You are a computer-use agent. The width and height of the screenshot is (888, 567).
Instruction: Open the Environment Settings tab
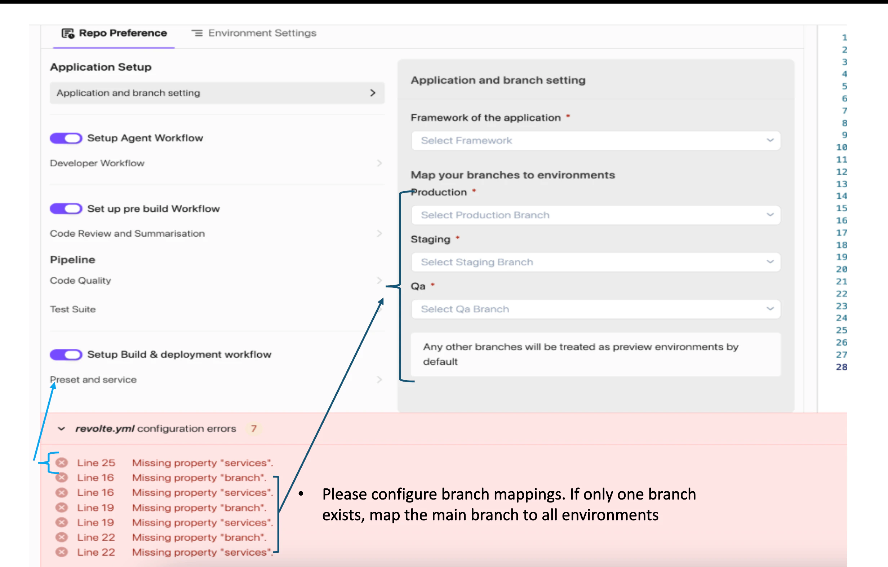[x=254, y=33]
